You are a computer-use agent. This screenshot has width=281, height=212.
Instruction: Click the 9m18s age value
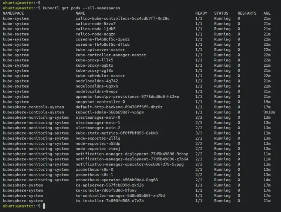pos(269,112)
